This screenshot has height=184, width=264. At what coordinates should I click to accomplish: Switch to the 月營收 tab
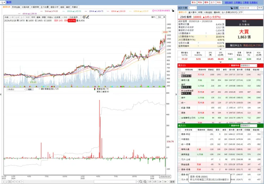[x=75, y=7]
